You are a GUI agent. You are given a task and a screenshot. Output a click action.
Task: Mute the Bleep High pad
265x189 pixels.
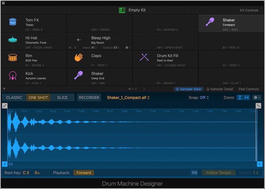coord(70,48)
